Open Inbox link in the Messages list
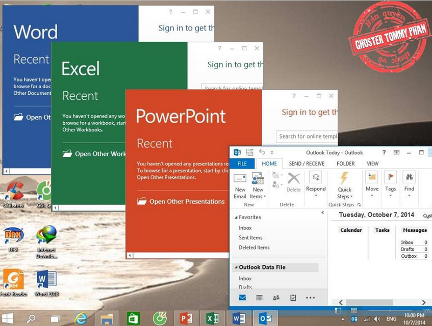Image resolution: width=432 pixels, height=326 pixels. click(407, 242)
